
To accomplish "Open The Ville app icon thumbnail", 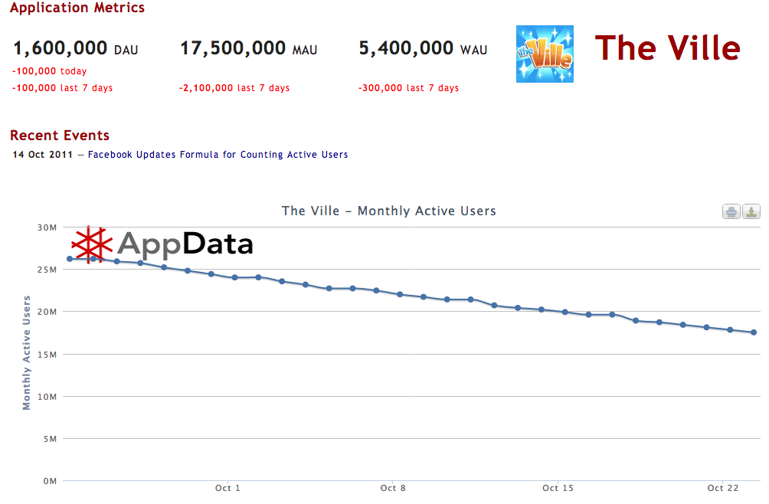I will [545, 54].
